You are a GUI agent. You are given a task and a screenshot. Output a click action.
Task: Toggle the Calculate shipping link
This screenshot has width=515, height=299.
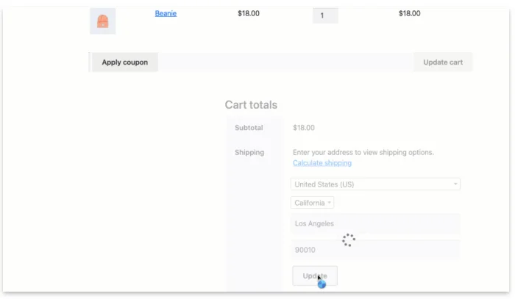pyautogui.click(x=322, y=163)
